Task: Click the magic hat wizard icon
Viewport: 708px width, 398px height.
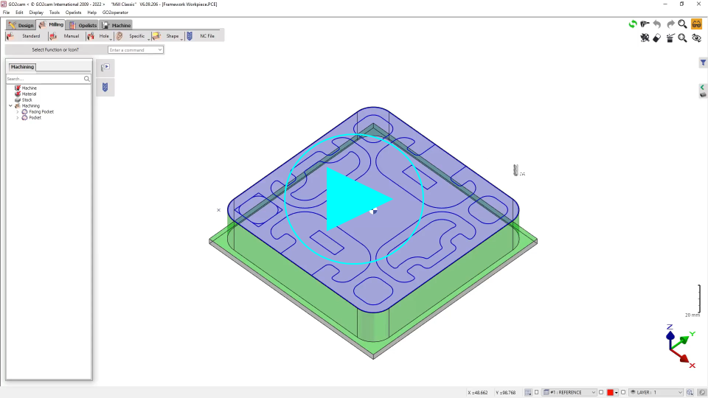Action: tap(670, 38)
